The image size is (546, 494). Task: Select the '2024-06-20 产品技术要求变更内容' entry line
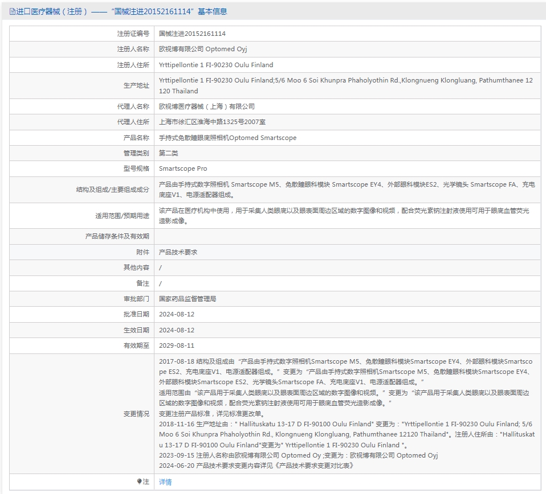(256, 466)
